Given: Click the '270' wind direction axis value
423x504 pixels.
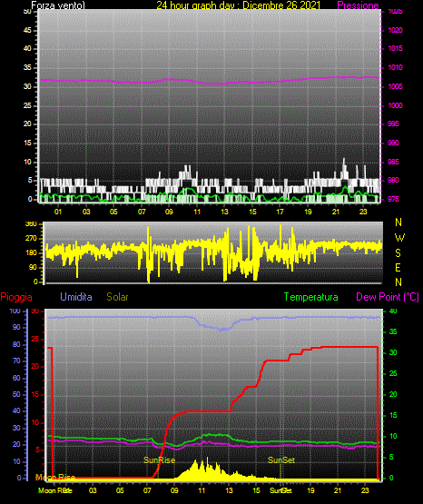Looking at the screenshot, I should (x=31, y=239).
